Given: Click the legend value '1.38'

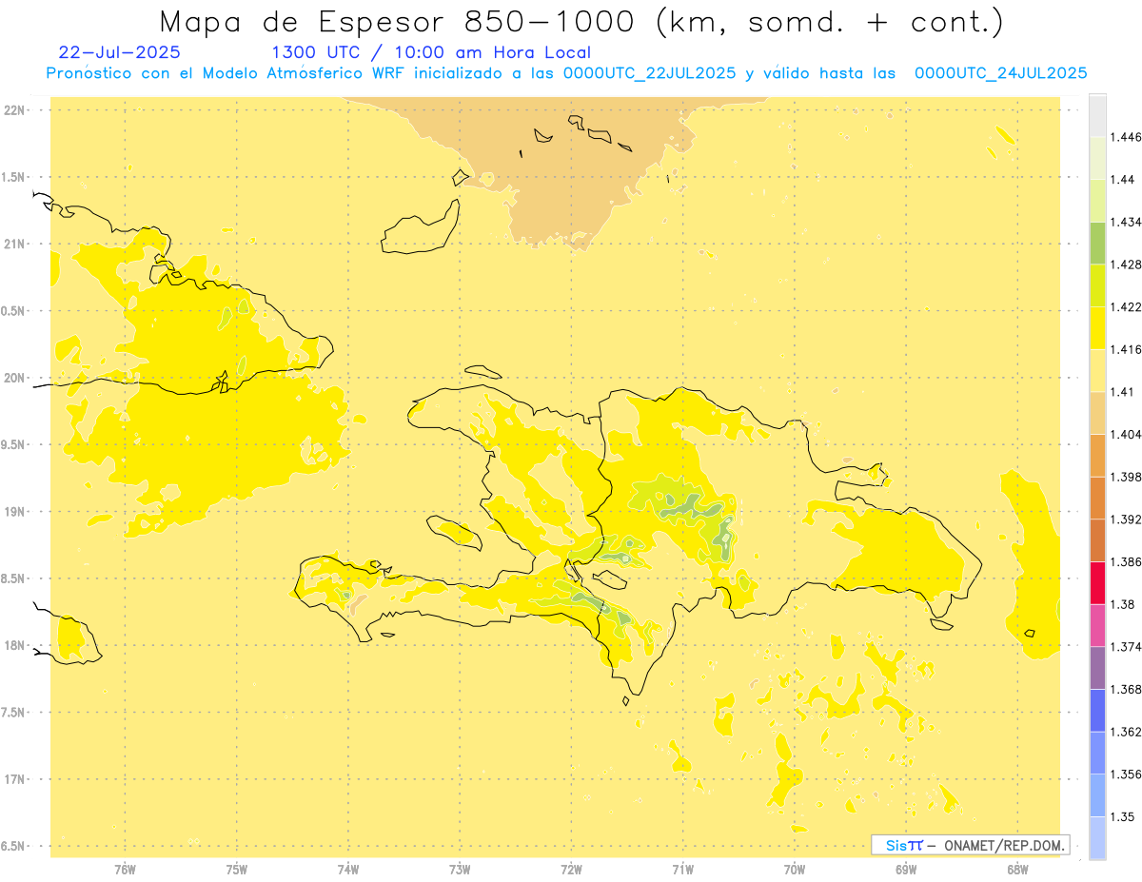Looking at the screenshot, I should (1123, 604).
